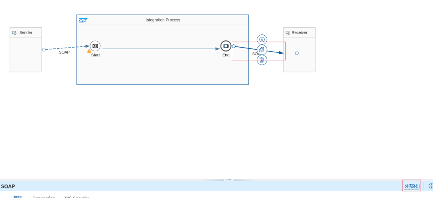Click the Start label under event
433x198 pixels.
click(95, 55)
